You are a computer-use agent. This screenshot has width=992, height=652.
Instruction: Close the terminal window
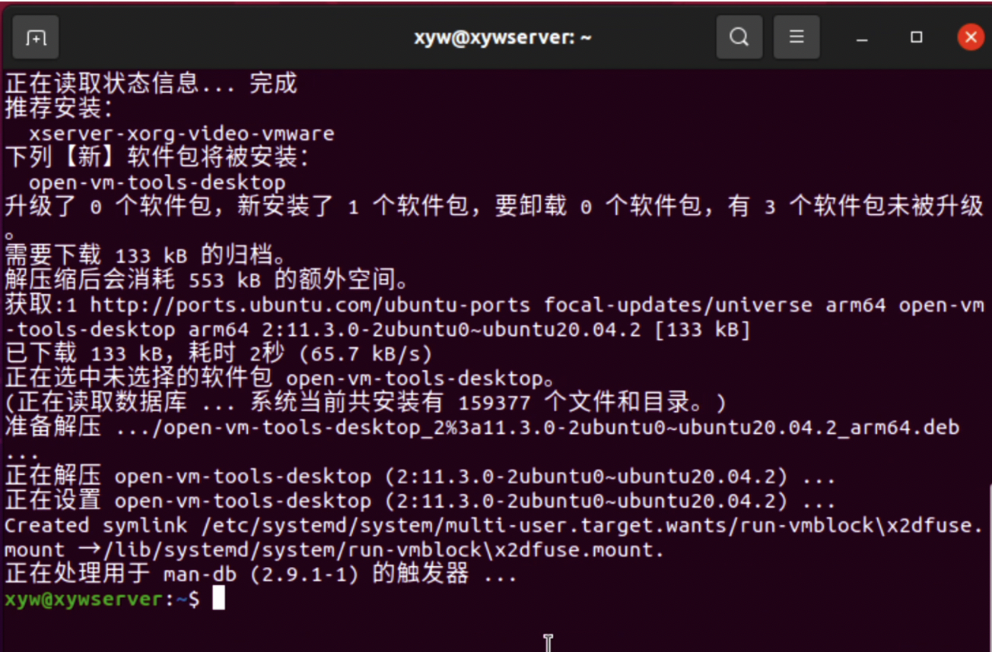point(971,36)
